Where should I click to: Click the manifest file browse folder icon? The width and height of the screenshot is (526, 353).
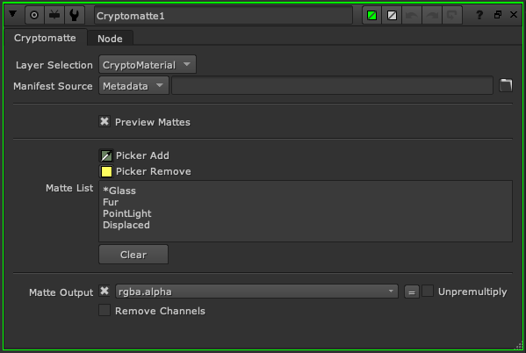tap(506, 85)
